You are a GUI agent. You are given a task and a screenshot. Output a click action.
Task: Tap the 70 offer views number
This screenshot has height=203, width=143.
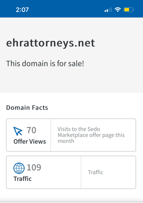pos(31,130)
